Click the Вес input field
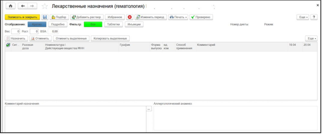The image size is (323, 134). pyautogui.click(x=16, y=31)
